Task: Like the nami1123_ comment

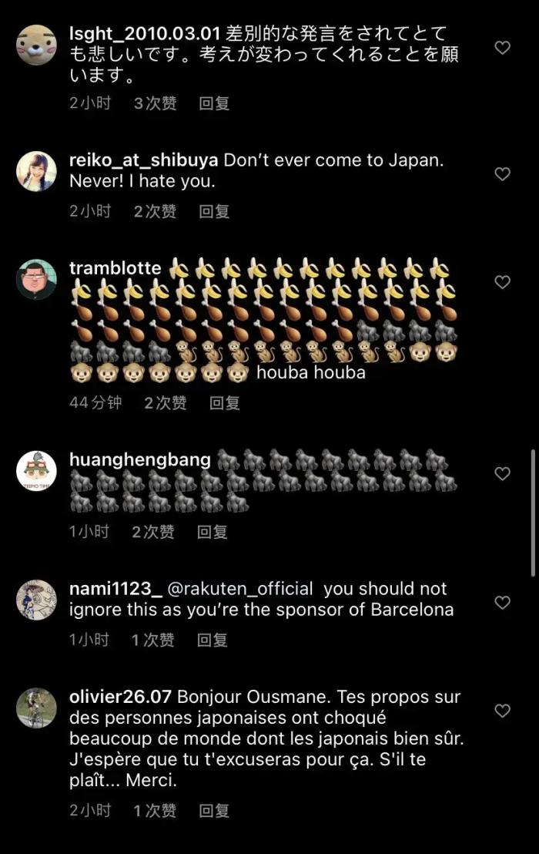Action: point(502,603)
